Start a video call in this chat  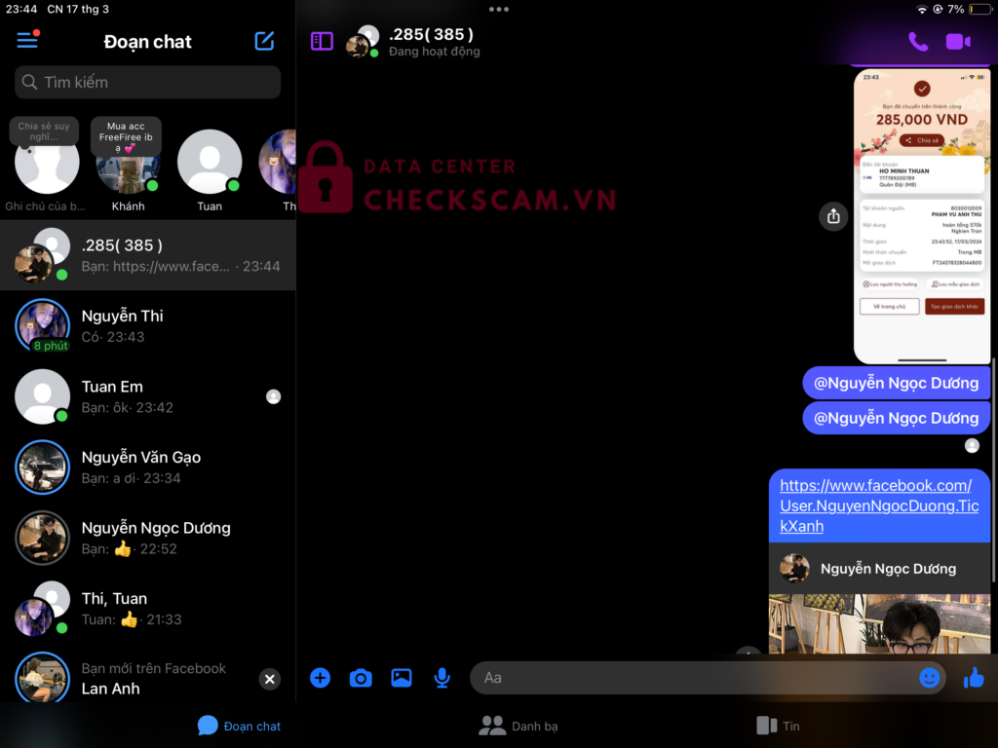[958, 41]
